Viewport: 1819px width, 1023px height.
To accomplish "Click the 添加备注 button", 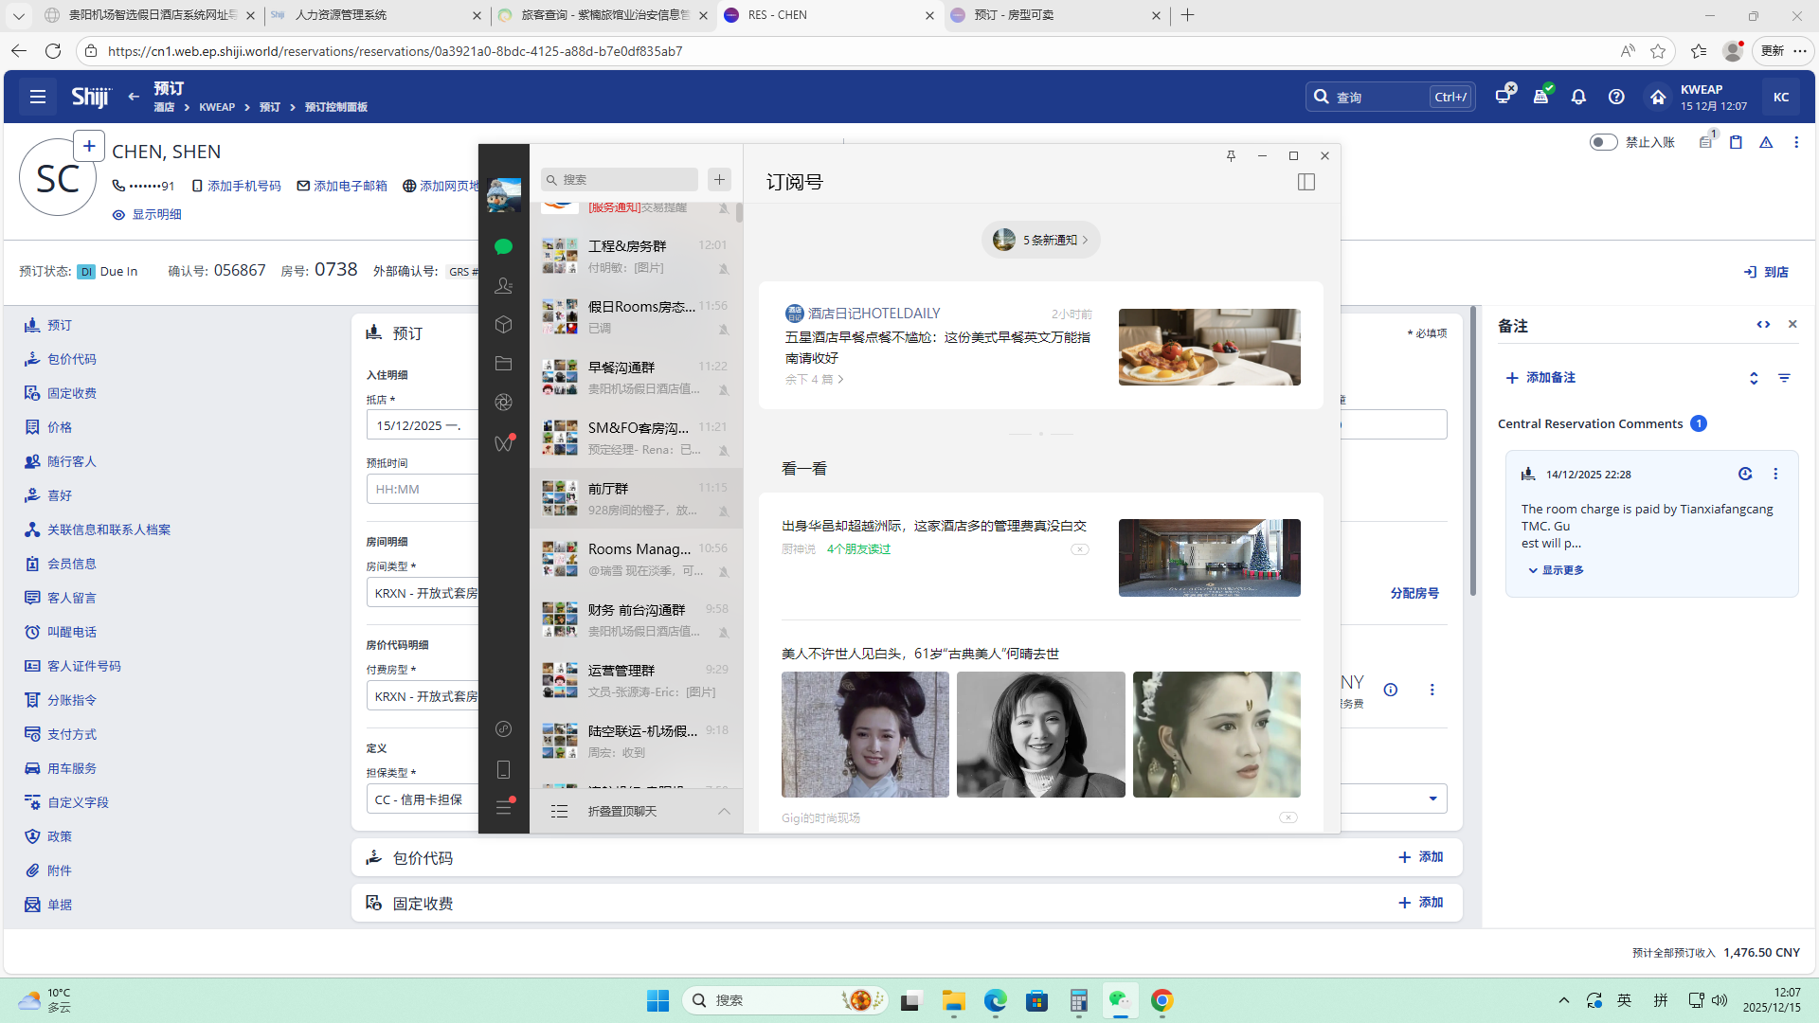I will 1540,378.
